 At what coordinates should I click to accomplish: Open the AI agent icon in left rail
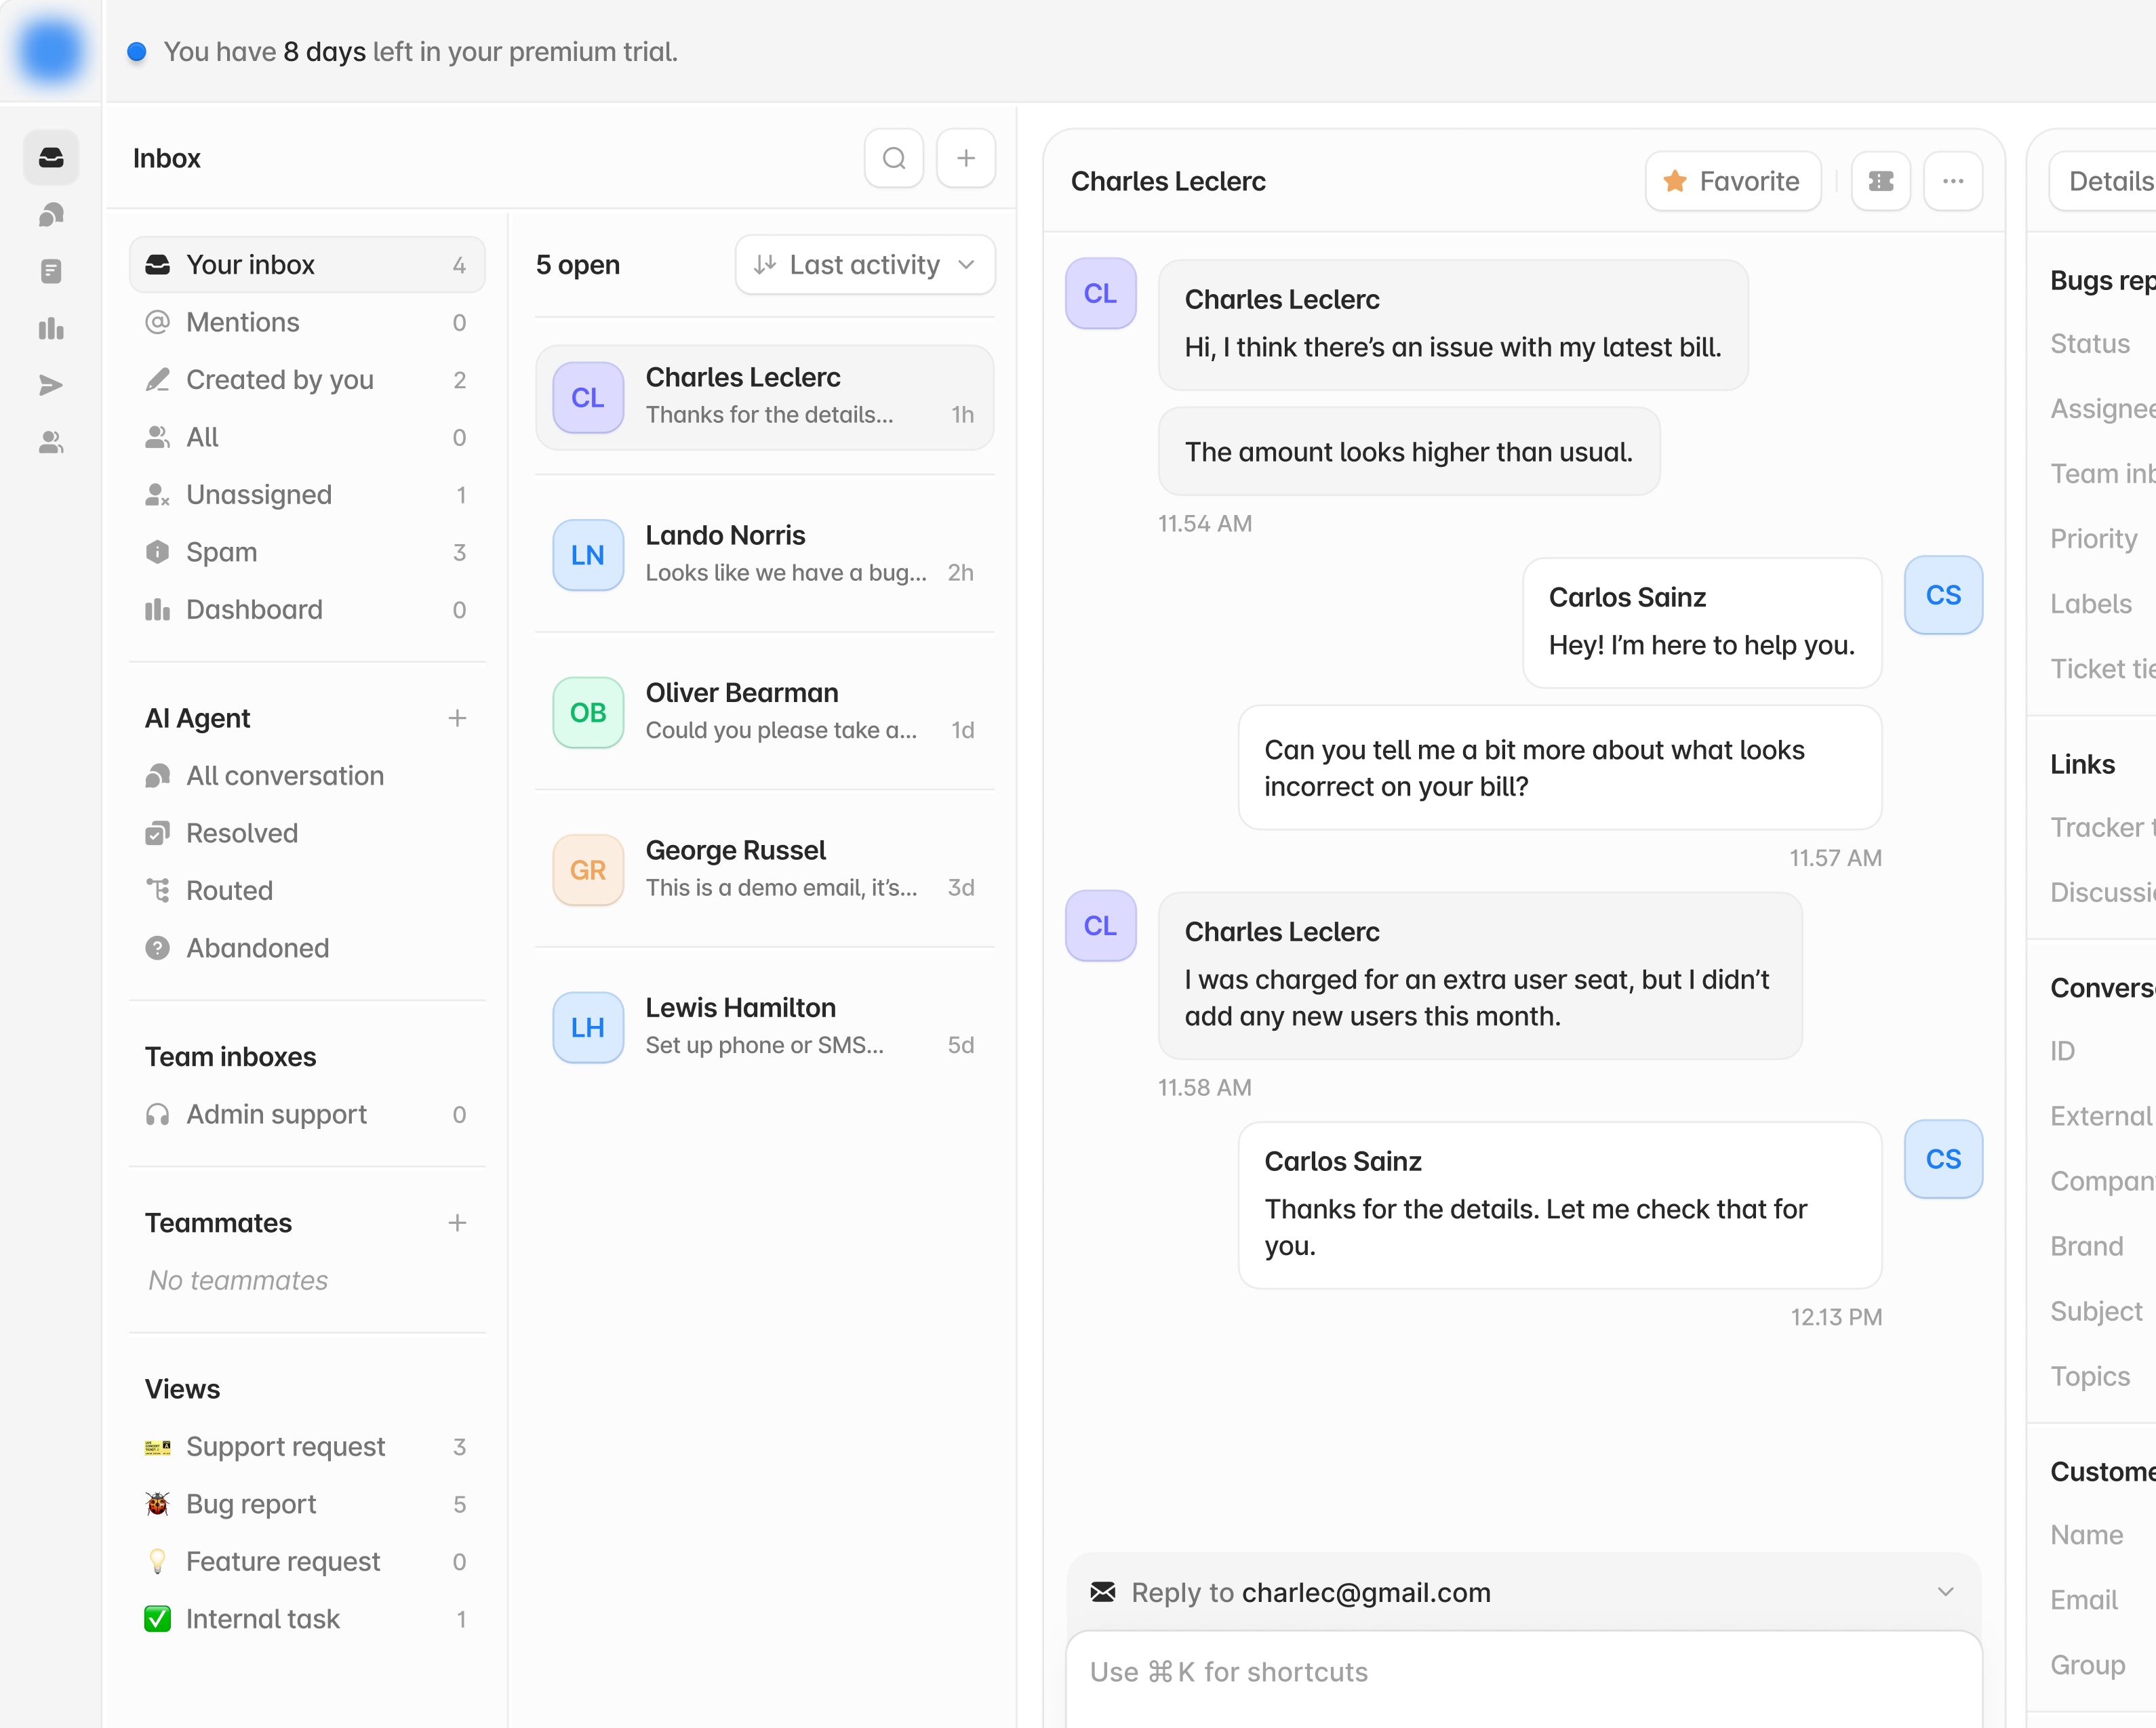[51, 215]
